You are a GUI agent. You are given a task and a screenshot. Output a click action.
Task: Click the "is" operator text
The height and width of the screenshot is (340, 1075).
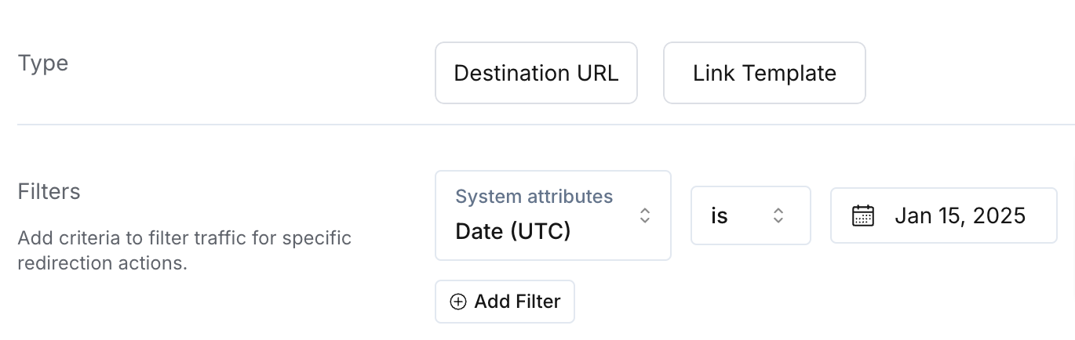click(720, 215)
